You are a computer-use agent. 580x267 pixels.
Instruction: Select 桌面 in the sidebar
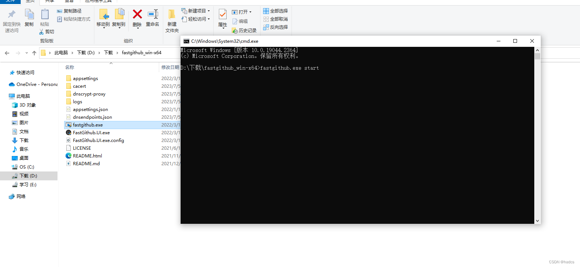(20, 158)
